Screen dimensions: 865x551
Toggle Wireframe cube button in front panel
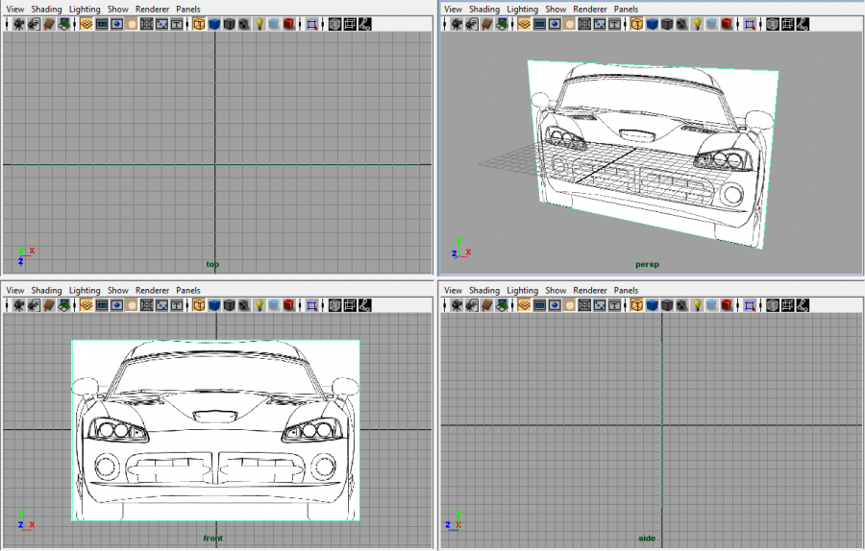199,305
